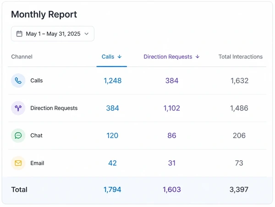
Task: Click the 73 total for Email
Action: [x=239, y=163]
